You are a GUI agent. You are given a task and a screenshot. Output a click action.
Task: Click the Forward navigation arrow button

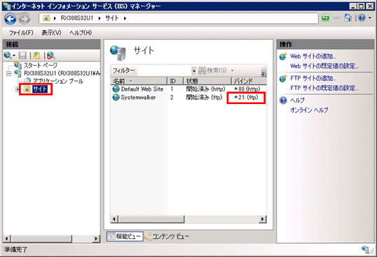(25, 19)
